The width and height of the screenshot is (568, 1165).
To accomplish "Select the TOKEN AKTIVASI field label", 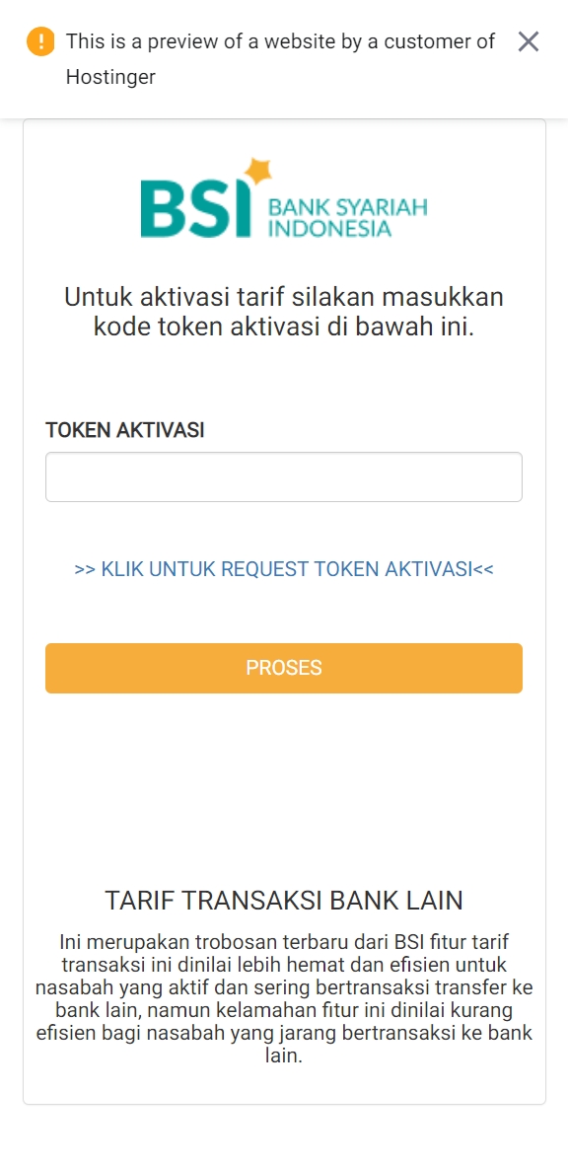I will click(x=126, y=430).
